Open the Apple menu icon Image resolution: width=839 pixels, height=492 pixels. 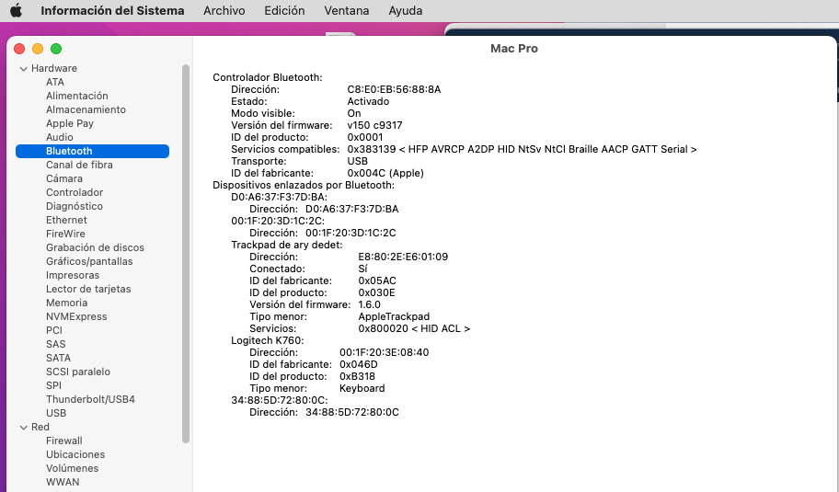point(16,11)
